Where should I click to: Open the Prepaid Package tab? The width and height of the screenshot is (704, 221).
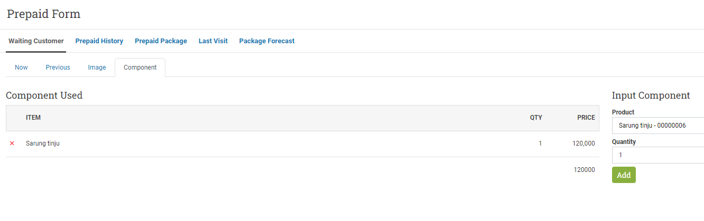pyautogui.click(x=161, y=41)
